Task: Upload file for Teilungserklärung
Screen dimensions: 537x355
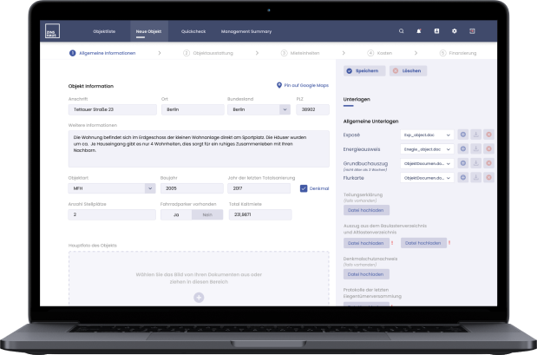Action: [x=366, y=210]
